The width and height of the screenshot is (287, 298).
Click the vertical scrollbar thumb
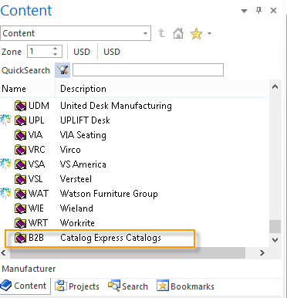[x=275, y=227]
